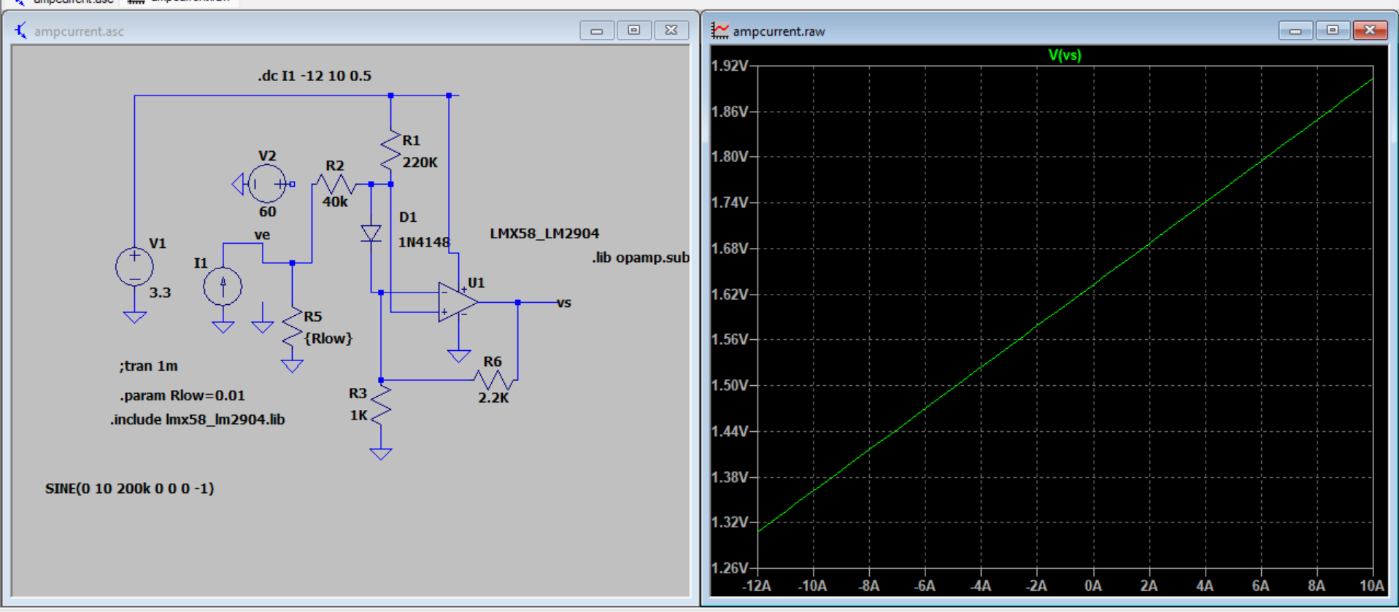
Task: Select the .param Rlow=0.01 directive
Action: point(182,395)
